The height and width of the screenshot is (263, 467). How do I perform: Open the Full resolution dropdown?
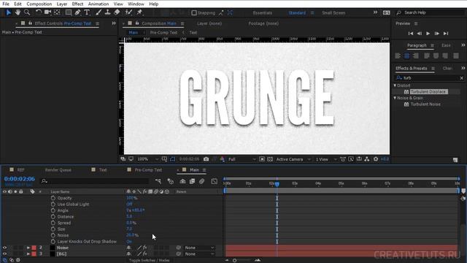[242, 159]
